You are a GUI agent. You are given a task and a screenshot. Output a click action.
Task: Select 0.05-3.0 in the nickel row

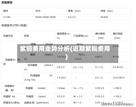point(100,88)
